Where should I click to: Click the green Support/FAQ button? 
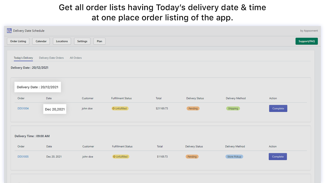tap(306, 41)
